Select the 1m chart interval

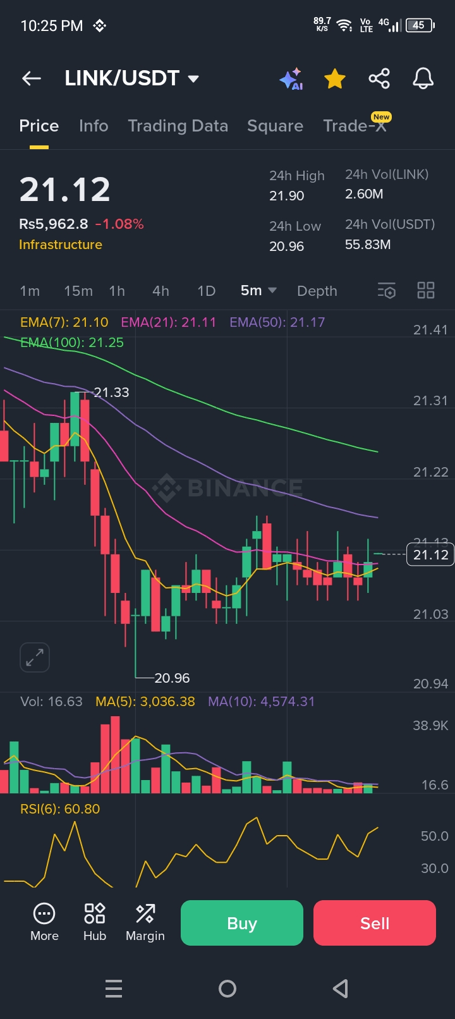[x=30, y=291]
